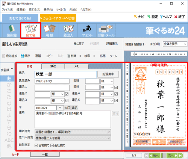Screen dimensions: 188x159
Task: Open the 宛て名(A) menu
Action: pos(35,10)
